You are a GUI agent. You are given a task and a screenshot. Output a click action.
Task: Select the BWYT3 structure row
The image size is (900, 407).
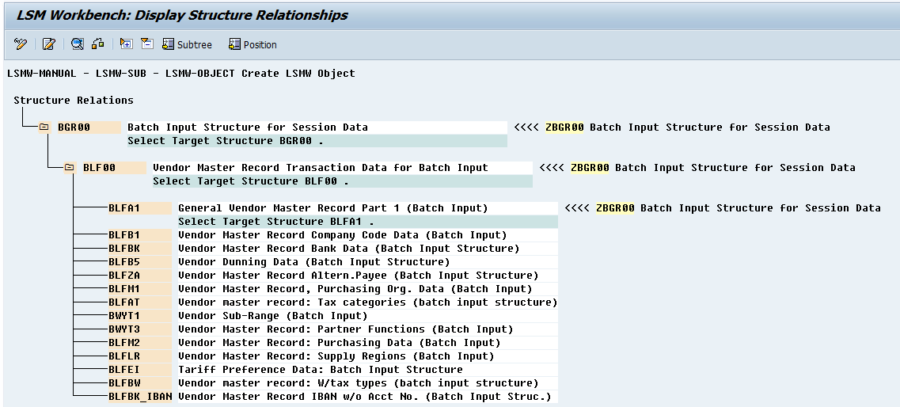coord(333,329)
